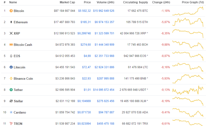Open EOS volume $2 351 733 988

[x=104, y=56]
